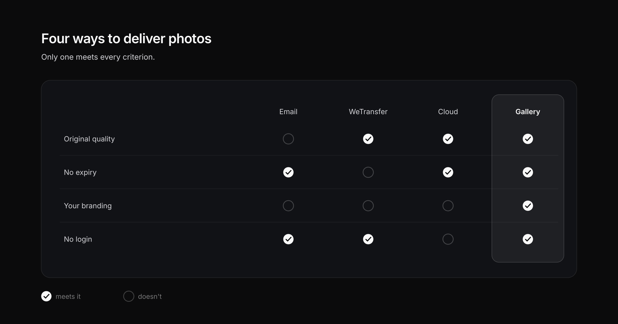Click the legend checkmark icon beside 'meets it'
This screenshot has width=618, height=324.
(46, 296)
